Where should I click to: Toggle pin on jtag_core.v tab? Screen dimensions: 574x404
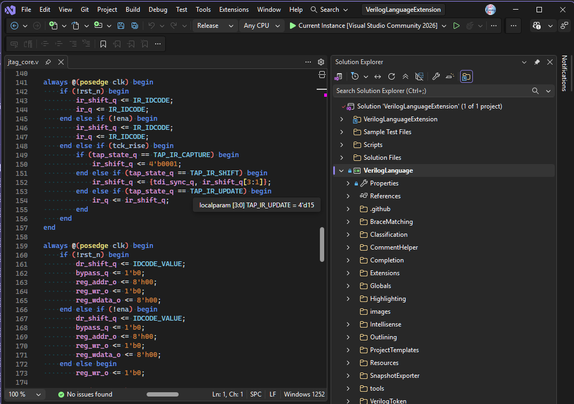tap(48, 62)
